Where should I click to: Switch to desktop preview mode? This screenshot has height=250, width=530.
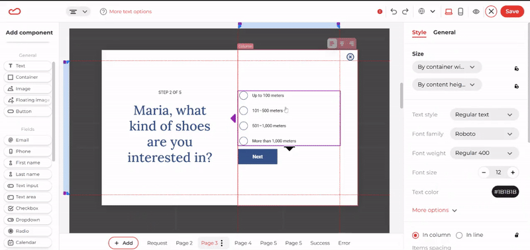tap(449, 11)
